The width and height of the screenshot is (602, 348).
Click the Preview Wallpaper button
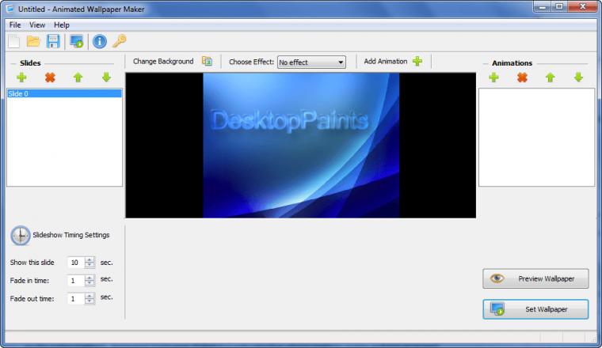535,278
